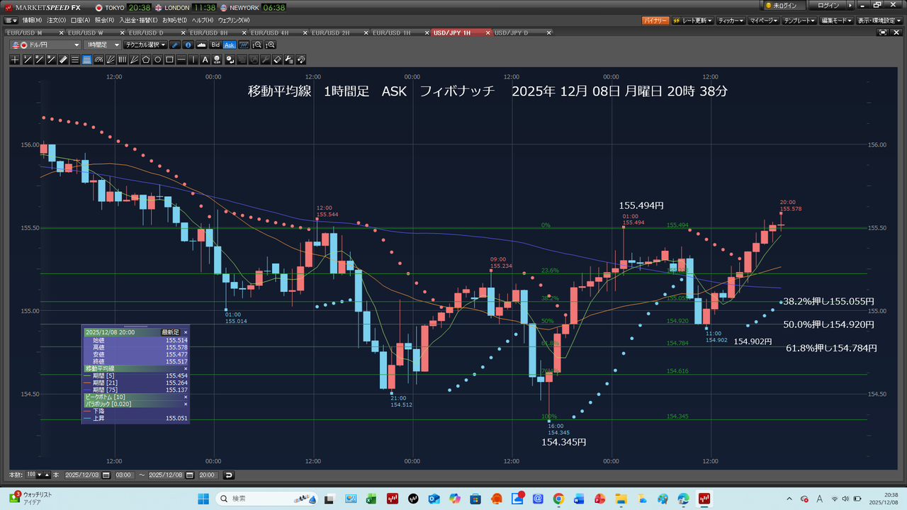Switch to the USD/JPY D chart tab
The image size is (907, 510).
tap(512, 33)
